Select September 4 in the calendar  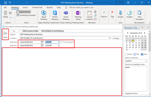[x=133, y=41]
